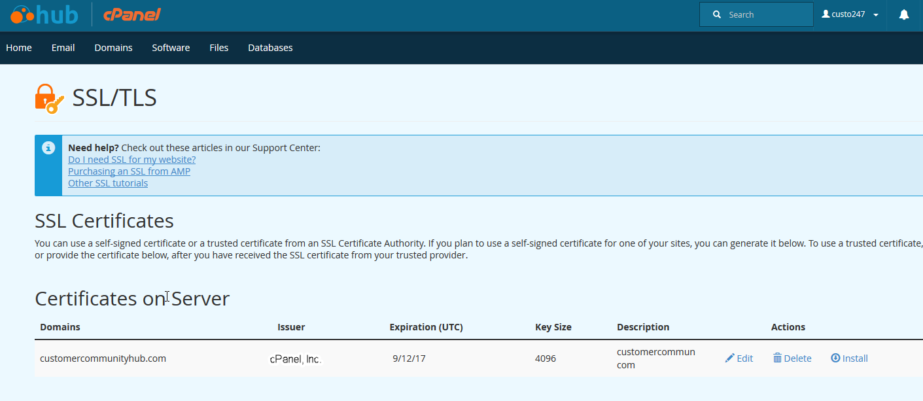Open the Home menu
923x401 pixels.
(x=19, y=48)
